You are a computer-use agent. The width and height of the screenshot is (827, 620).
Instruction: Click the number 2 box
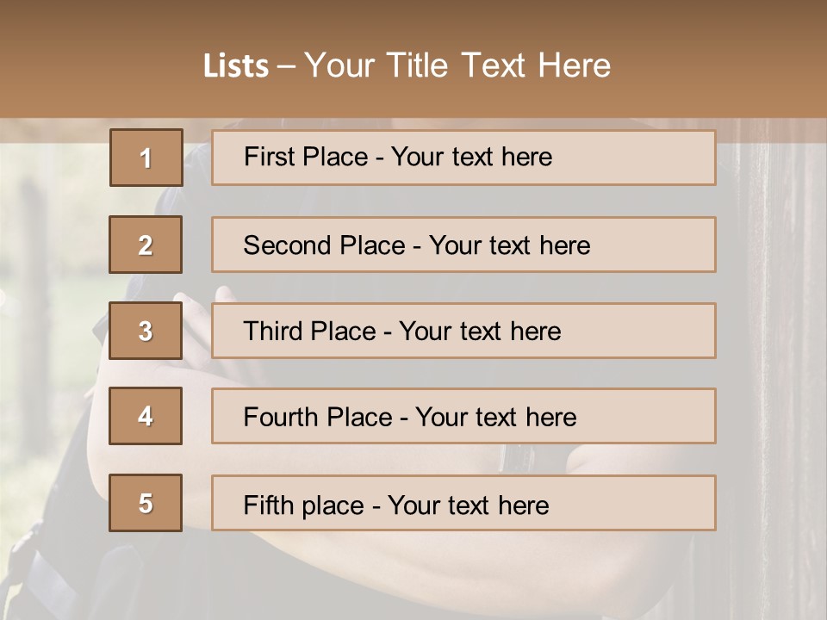click(x=146, y=245)
